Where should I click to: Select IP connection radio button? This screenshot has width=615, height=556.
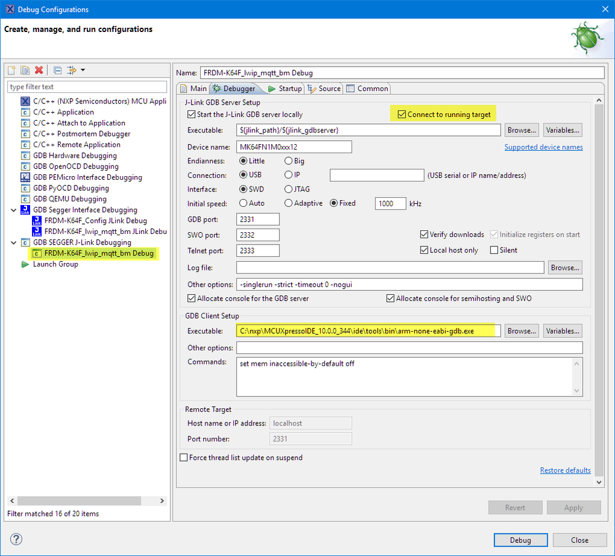pyautogui.click(x=288, y=175)
